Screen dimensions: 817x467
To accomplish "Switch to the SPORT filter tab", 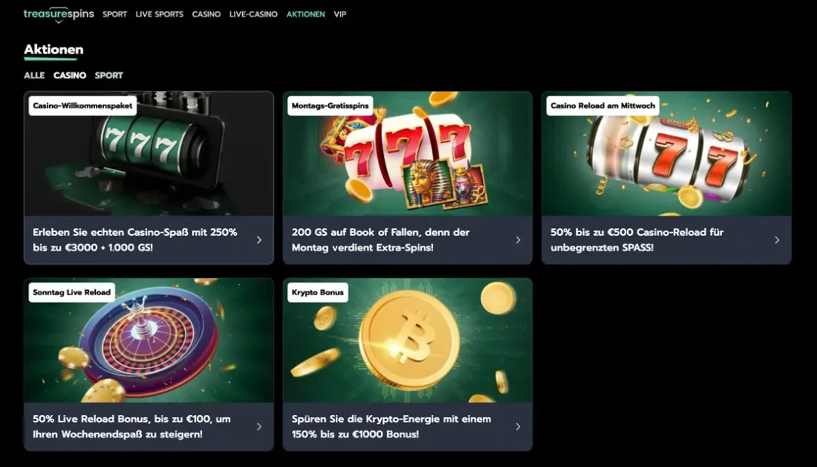I will click(x=109, y=75).
